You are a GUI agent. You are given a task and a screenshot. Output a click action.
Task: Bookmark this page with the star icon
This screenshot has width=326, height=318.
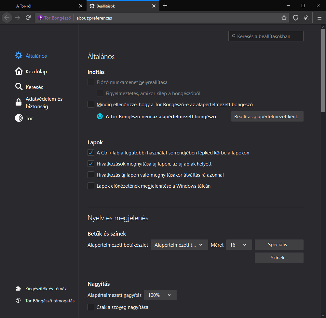coord(284,18)
